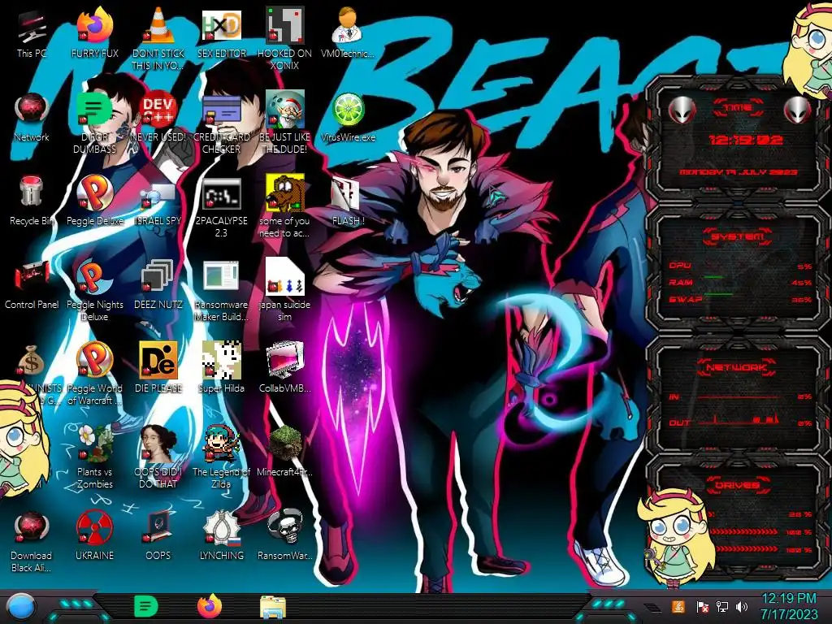The width and height of the screenshot is (832, 624).
Task: Click the CPU label in the System widget
Action: click(x=680, y=266)
